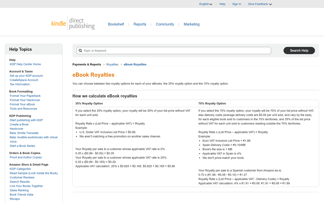
Task: Open Format Your eBook
Action: click(22, 104)
